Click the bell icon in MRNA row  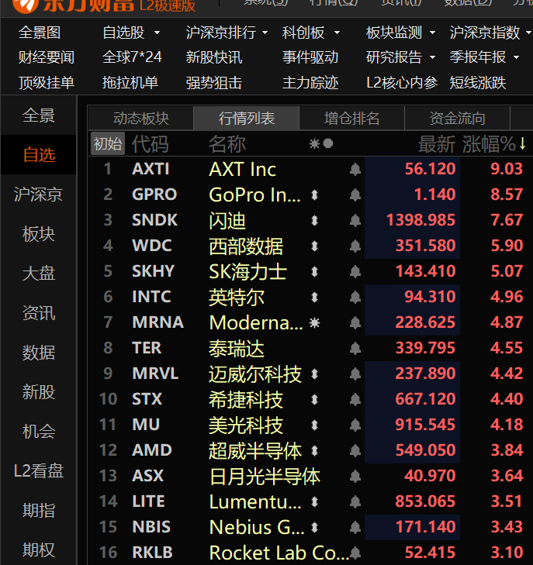(355, 323)
